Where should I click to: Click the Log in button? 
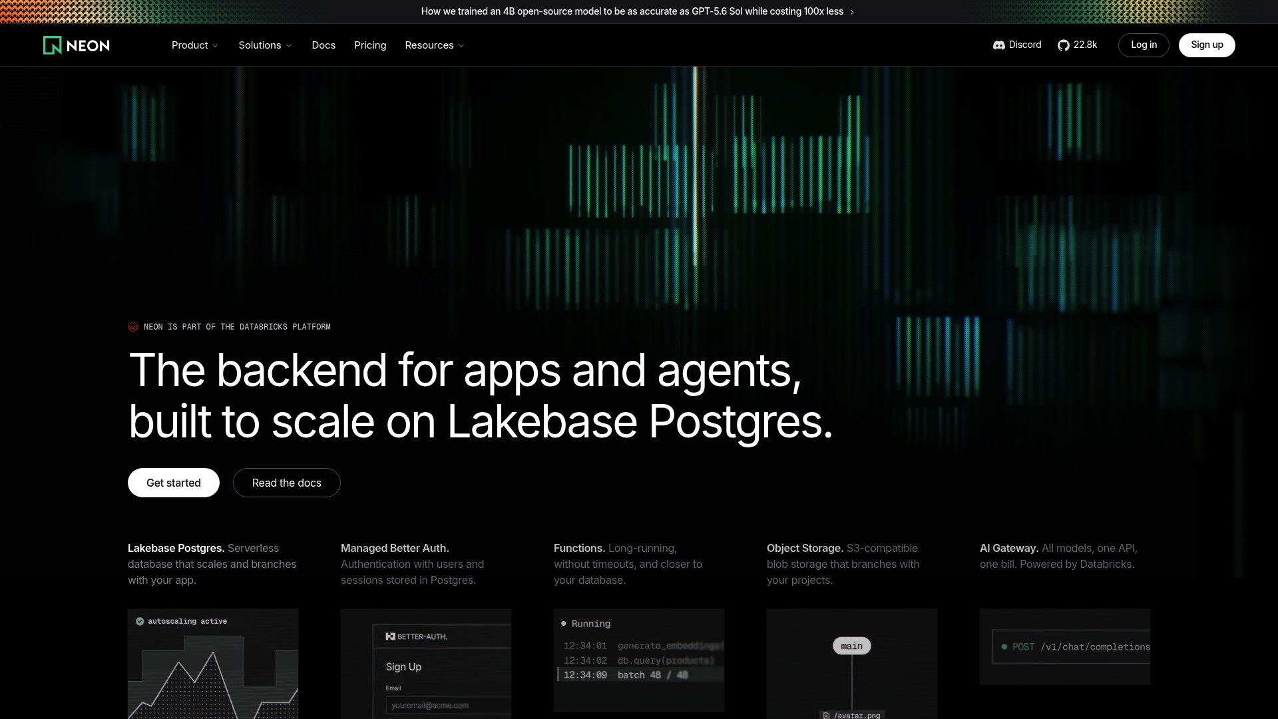pyautogui.click(x=1144, y=45)
